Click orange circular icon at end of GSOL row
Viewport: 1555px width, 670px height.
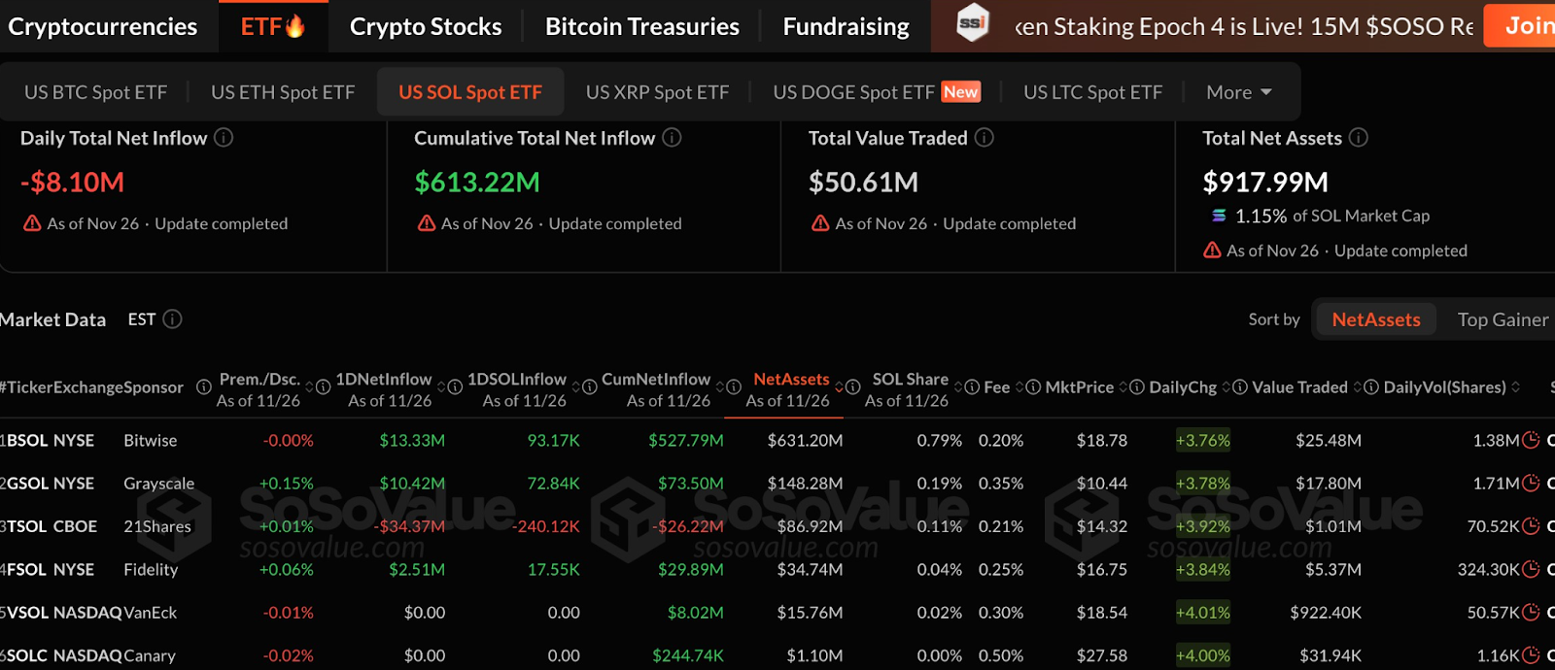point(1531,483)
